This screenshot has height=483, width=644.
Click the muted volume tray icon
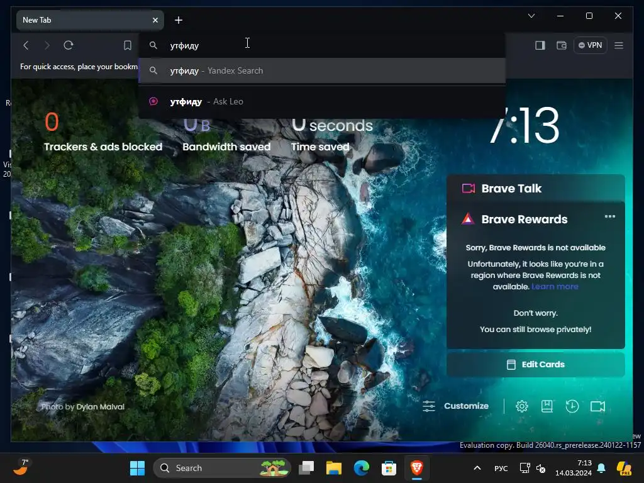(541, 468)
